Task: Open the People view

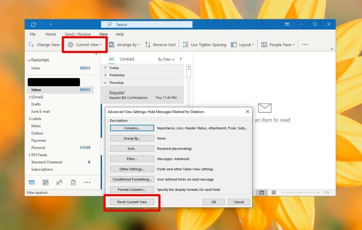Action: (59, 182)
